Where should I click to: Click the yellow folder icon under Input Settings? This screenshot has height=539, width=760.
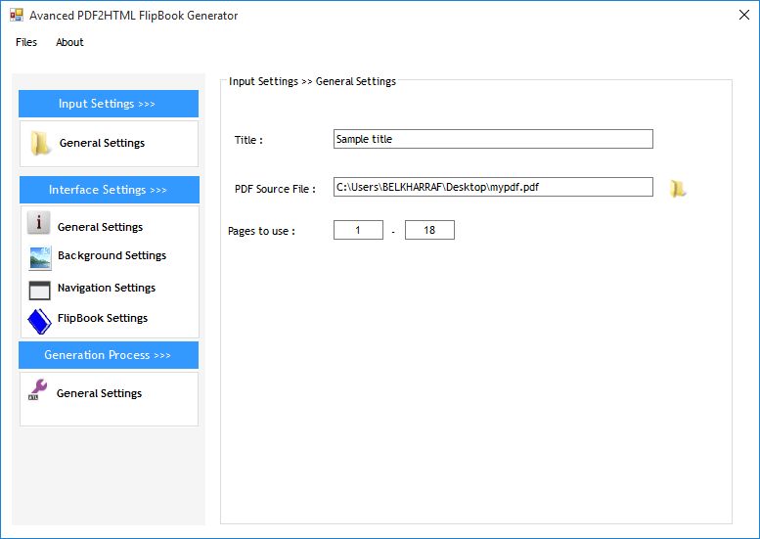tap(40, 144)
